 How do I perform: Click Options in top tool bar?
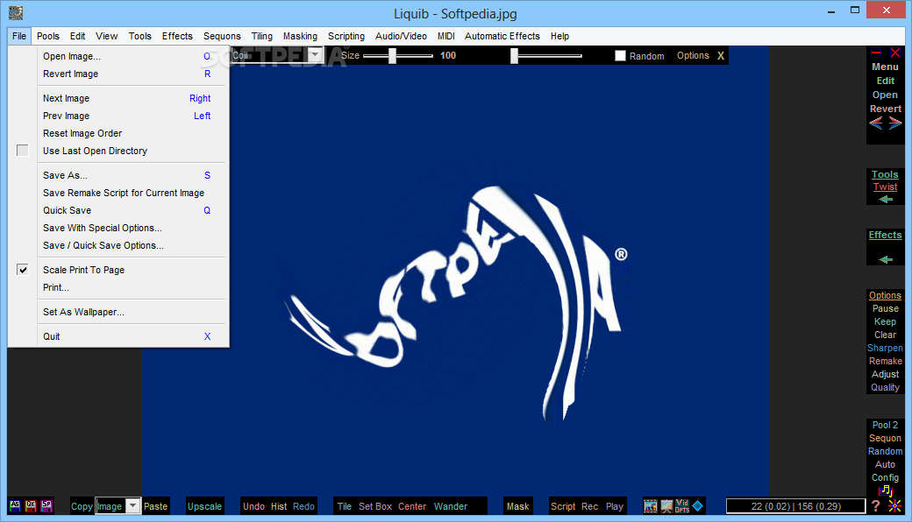[x=693, y=56]
